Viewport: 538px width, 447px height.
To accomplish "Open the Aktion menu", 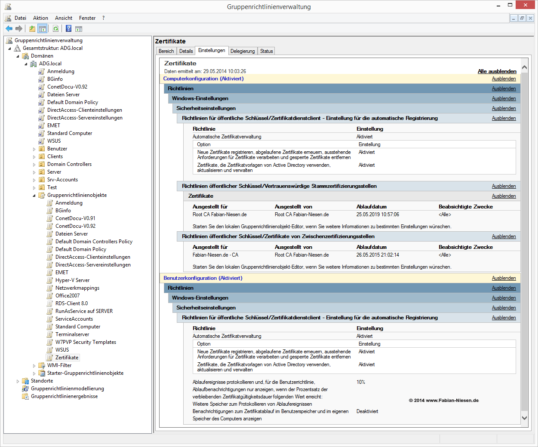I will (x=40, y=18).
